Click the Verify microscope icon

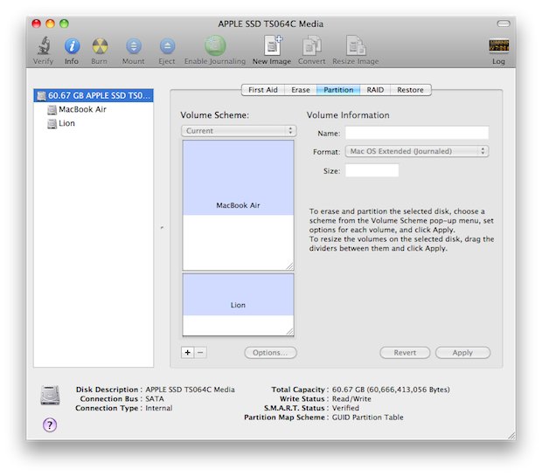point(44,45)
